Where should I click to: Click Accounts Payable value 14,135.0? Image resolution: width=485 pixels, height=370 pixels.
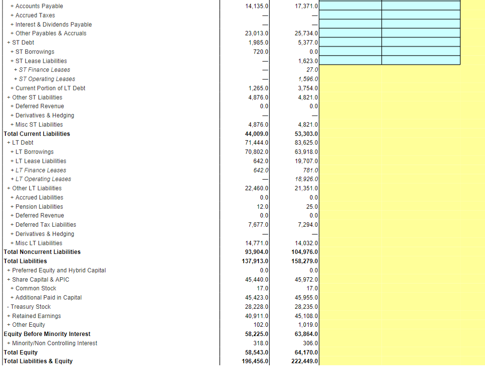(x=257, y=6)
